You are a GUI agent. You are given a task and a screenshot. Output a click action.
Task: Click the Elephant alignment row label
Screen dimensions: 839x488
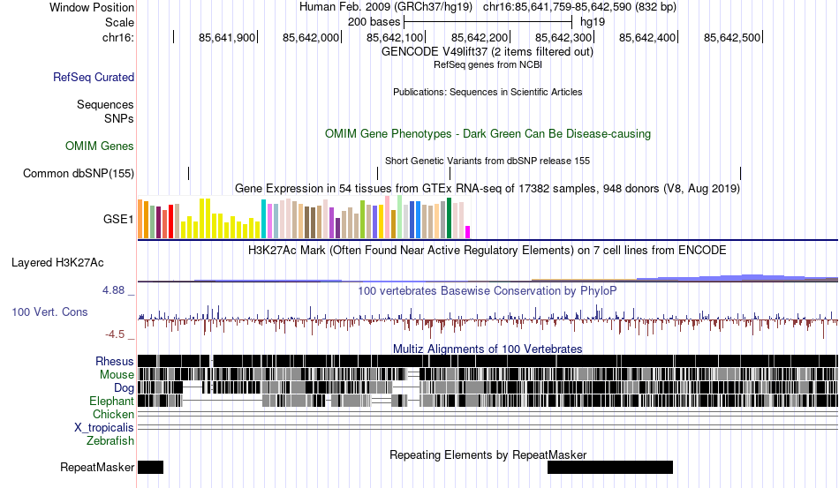(x=111, y=401)
